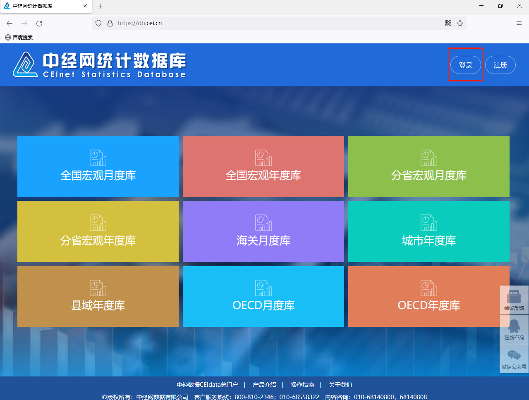Open the 产品介绍 footer link
The width and height of the screenshot is (529, 400).
coord(264,385)
